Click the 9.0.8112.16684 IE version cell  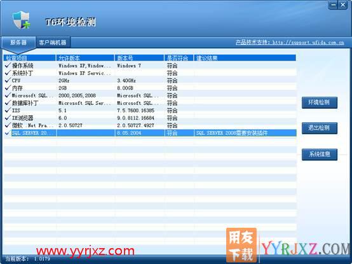tap(135, 118)
